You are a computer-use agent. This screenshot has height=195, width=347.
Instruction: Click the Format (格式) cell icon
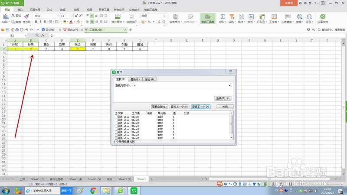[x=251, y=16]
